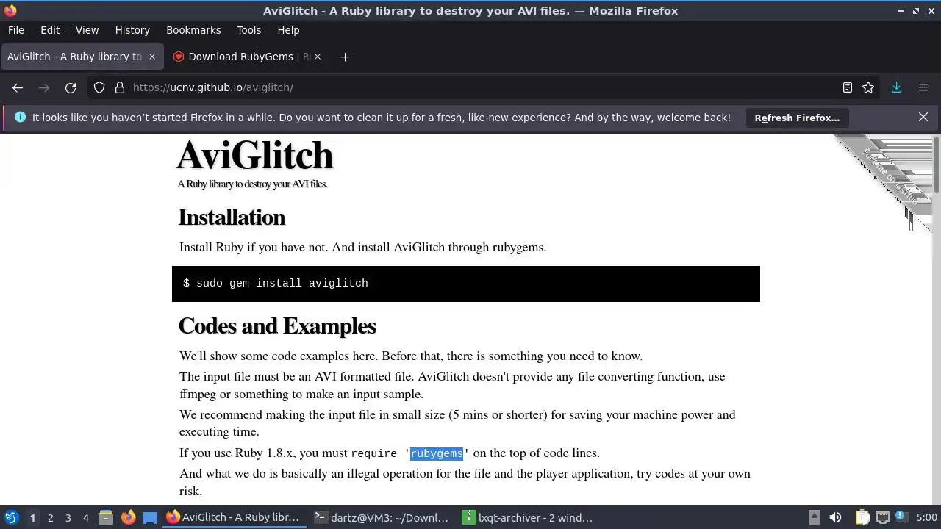The width and height of the screenshot is (941, 529).
Task: Click Refresh Firefox button
Action: (797, 118)
